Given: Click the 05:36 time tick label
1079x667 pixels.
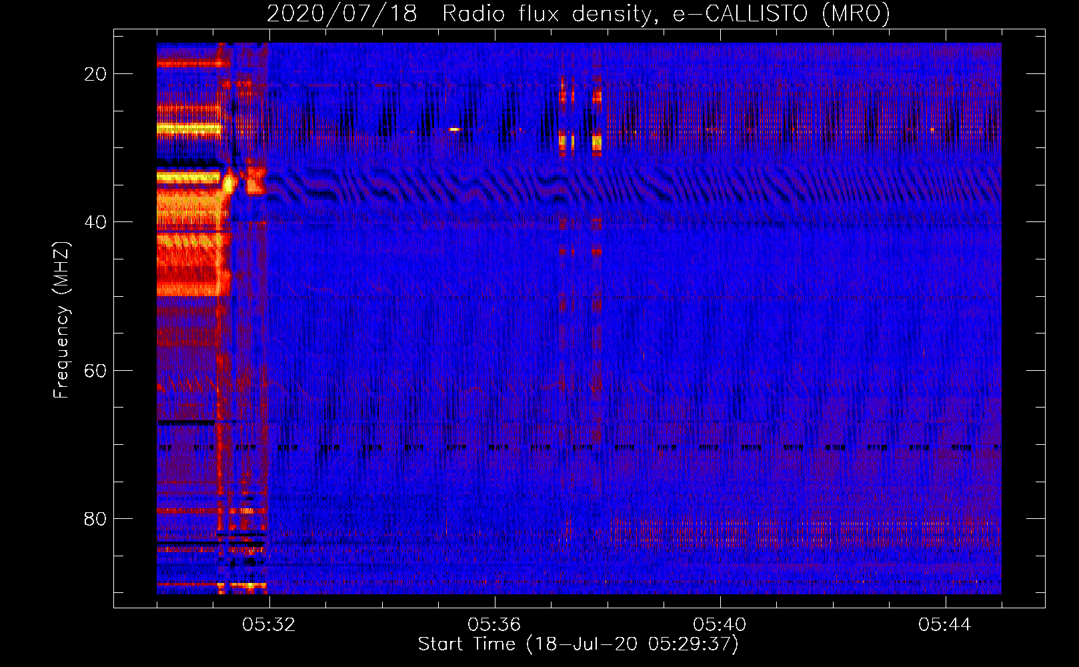Looking at the screenshot, I should [x=494, y=625].
